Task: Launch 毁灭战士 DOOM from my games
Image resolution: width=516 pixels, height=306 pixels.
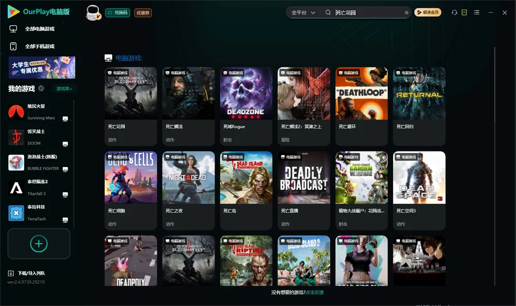Action: pos(39,137)
